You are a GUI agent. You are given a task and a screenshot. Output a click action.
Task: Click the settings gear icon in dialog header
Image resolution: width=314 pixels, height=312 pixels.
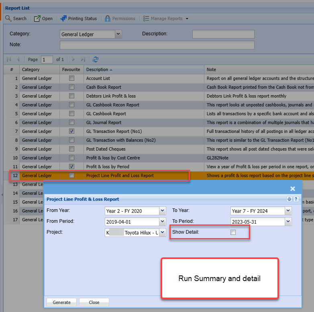[x=289, y=199]
